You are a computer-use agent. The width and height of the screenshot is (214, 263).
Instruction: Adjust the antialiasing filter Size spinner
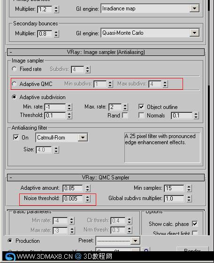56,150
